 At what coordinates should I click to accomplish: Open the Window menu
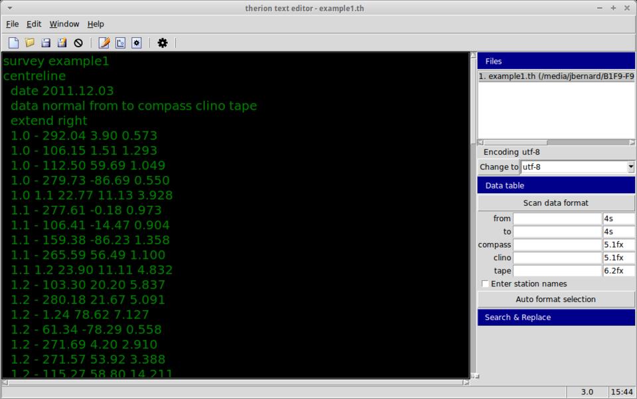64,24
